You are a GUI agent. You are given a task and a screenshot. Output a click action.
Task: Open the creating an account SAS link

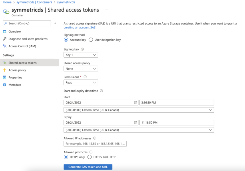[80, 27]
